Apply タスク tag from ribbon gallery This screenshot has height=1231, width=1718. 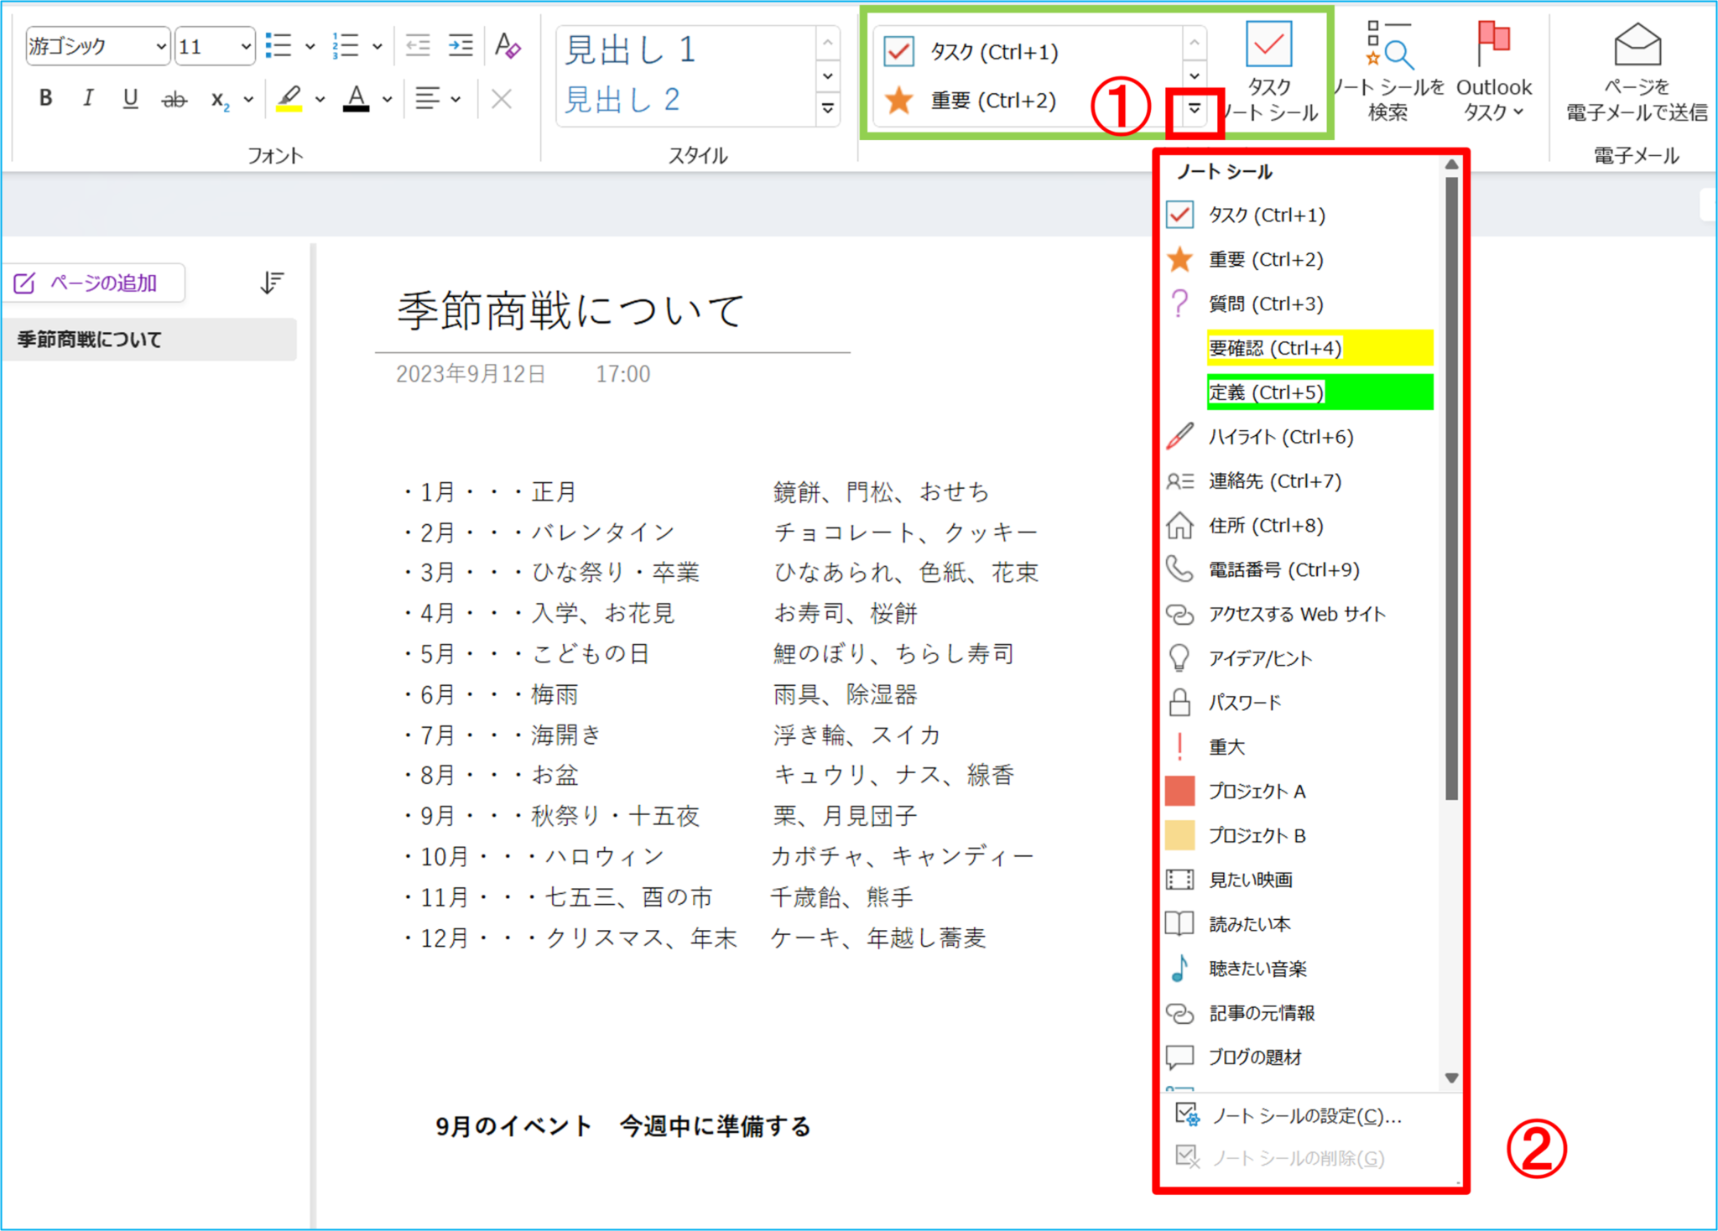pyautogui.click(x=972, y=52)
